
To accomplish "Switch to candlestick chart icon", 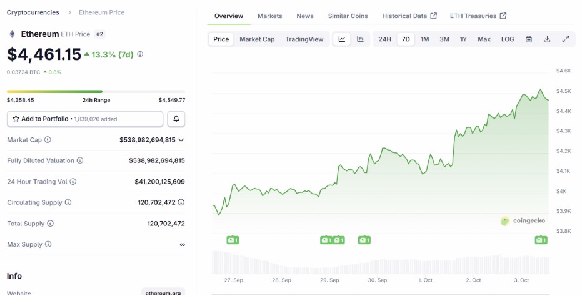I will 361,39.
